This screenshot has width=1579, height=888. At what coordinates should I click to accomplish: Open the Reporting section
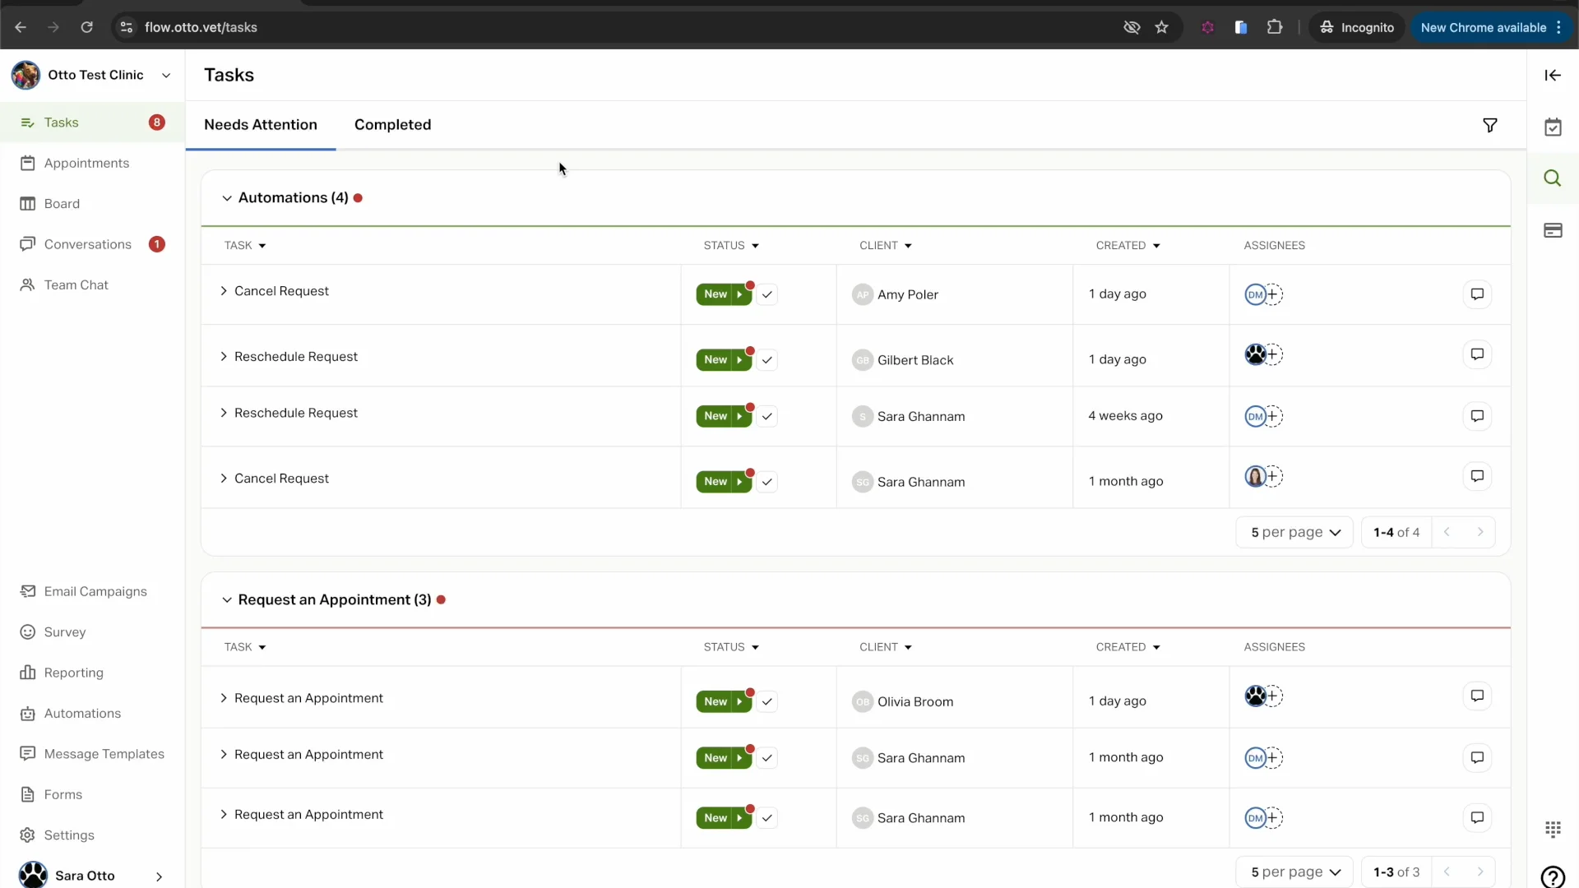click(73, 673)
